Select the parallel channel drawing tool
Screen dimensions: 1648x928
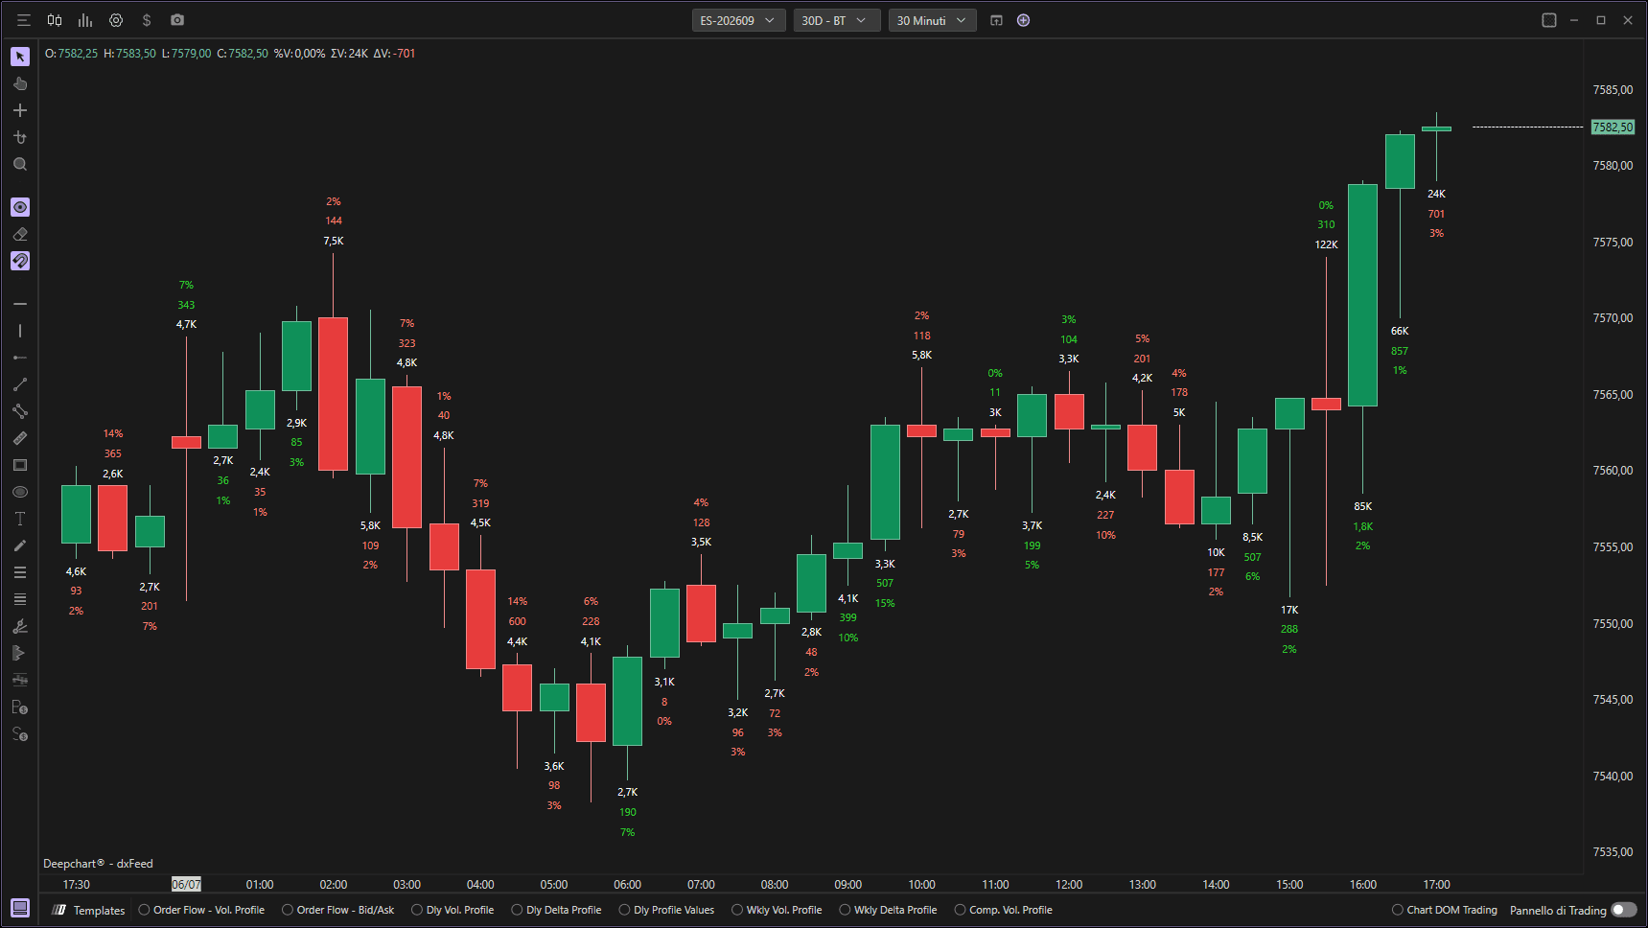(20, 411)
